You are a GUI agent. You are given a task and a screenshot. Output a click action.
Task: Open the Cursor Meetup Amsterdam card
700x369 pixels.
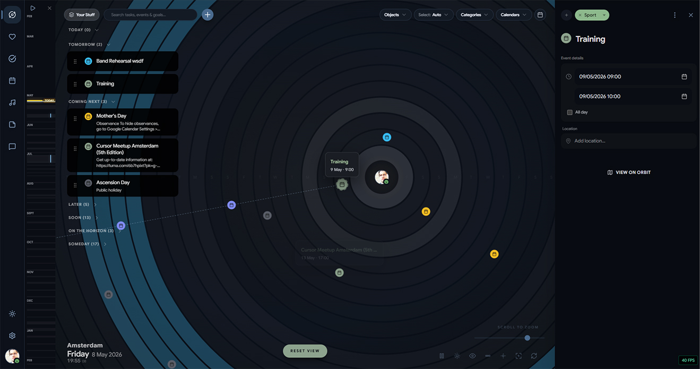tap(123, 155)
